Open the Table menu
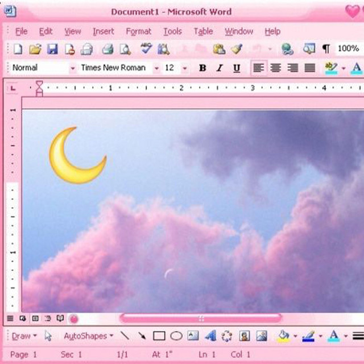 (204, 31)
